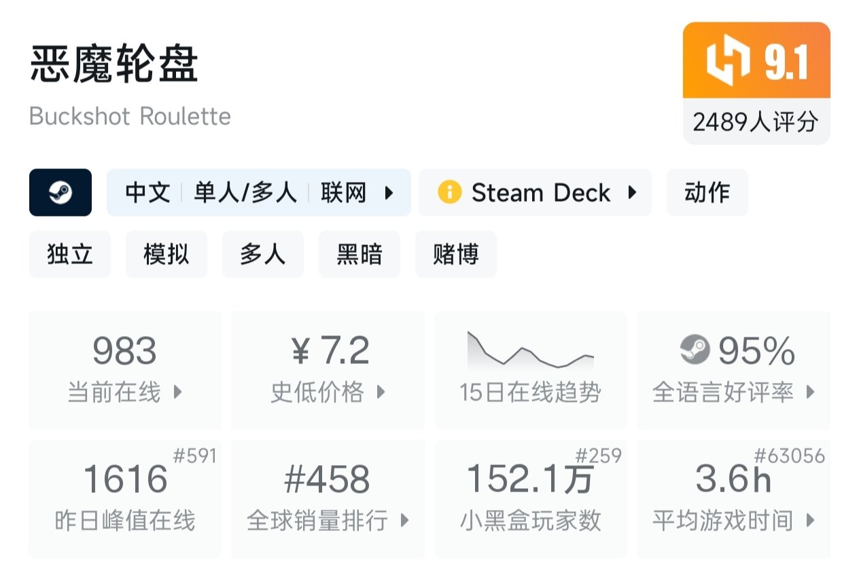The width and height of the screenshot is (859, 571).
Task: Expand the 平均游戏时间 arrow
Action: pos(810,521)
